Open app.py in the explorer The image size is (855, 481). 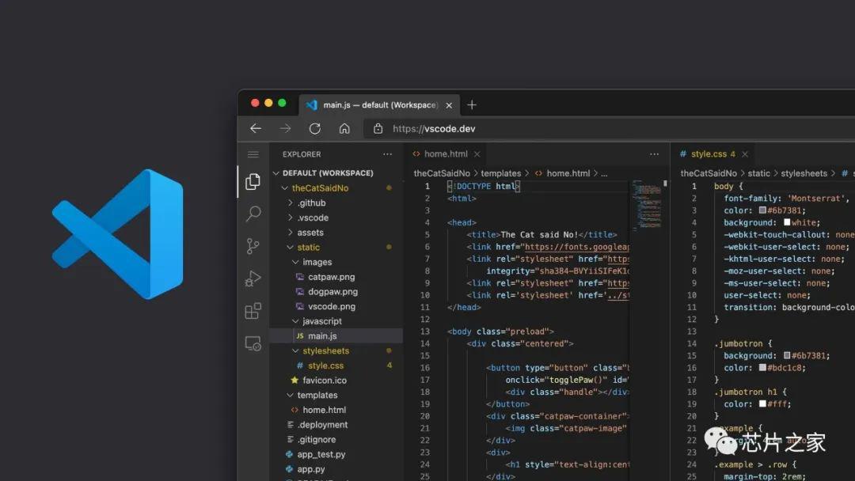(311, 468)
